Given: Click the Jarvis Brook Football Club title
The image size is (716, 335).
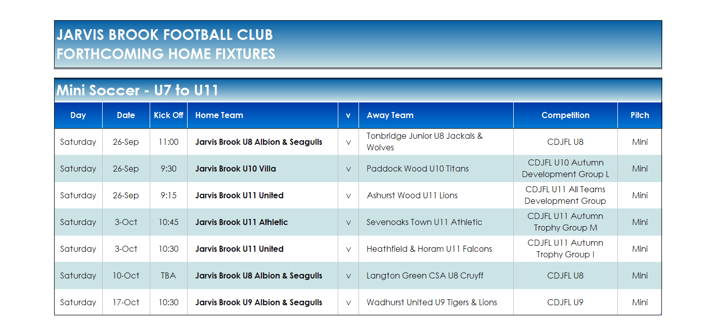Looking at the screenshot, I should tap(165, 35).
